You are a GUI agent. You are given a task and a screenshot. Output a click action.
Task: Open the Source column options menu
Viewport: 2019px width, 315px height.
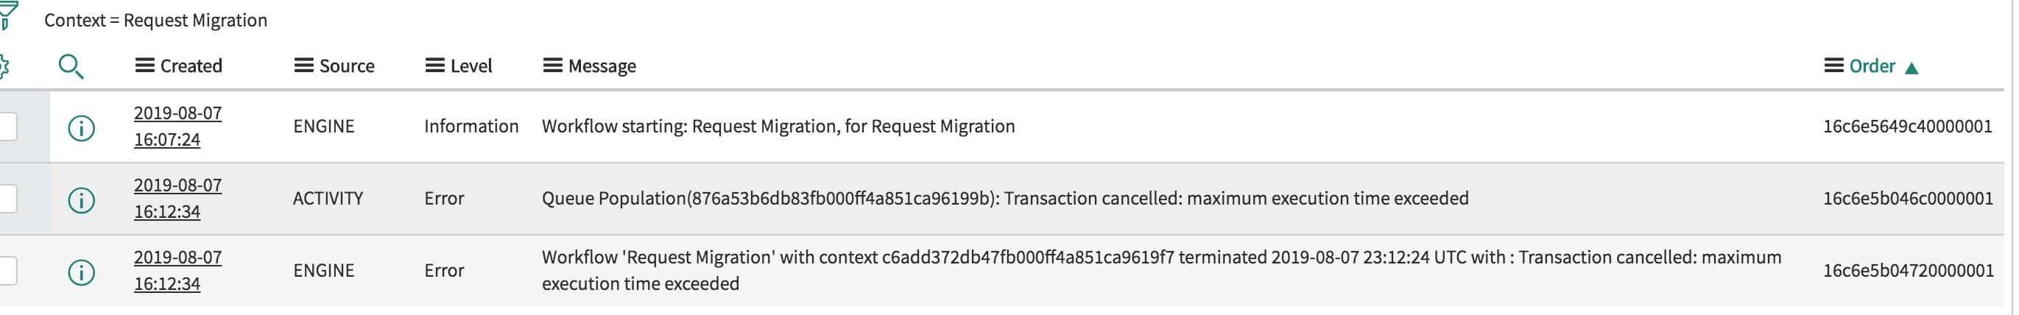(x=304, y=66)
